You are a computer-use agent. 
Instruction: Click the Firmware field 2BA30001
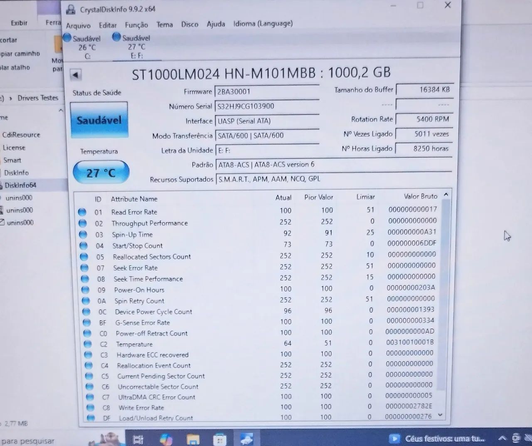click(x=266, y=92)
